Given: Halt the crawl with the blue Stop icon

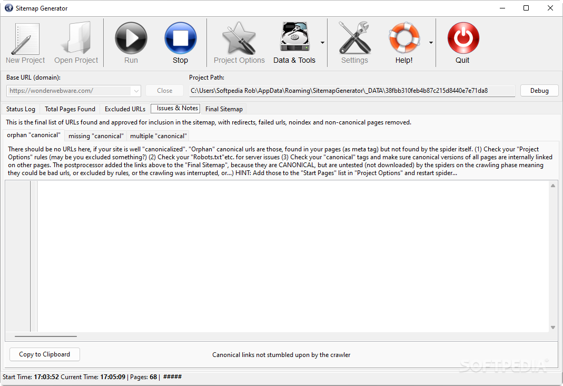Looking at the screenshot, I should pyautogui.click(x=180, y=38).
